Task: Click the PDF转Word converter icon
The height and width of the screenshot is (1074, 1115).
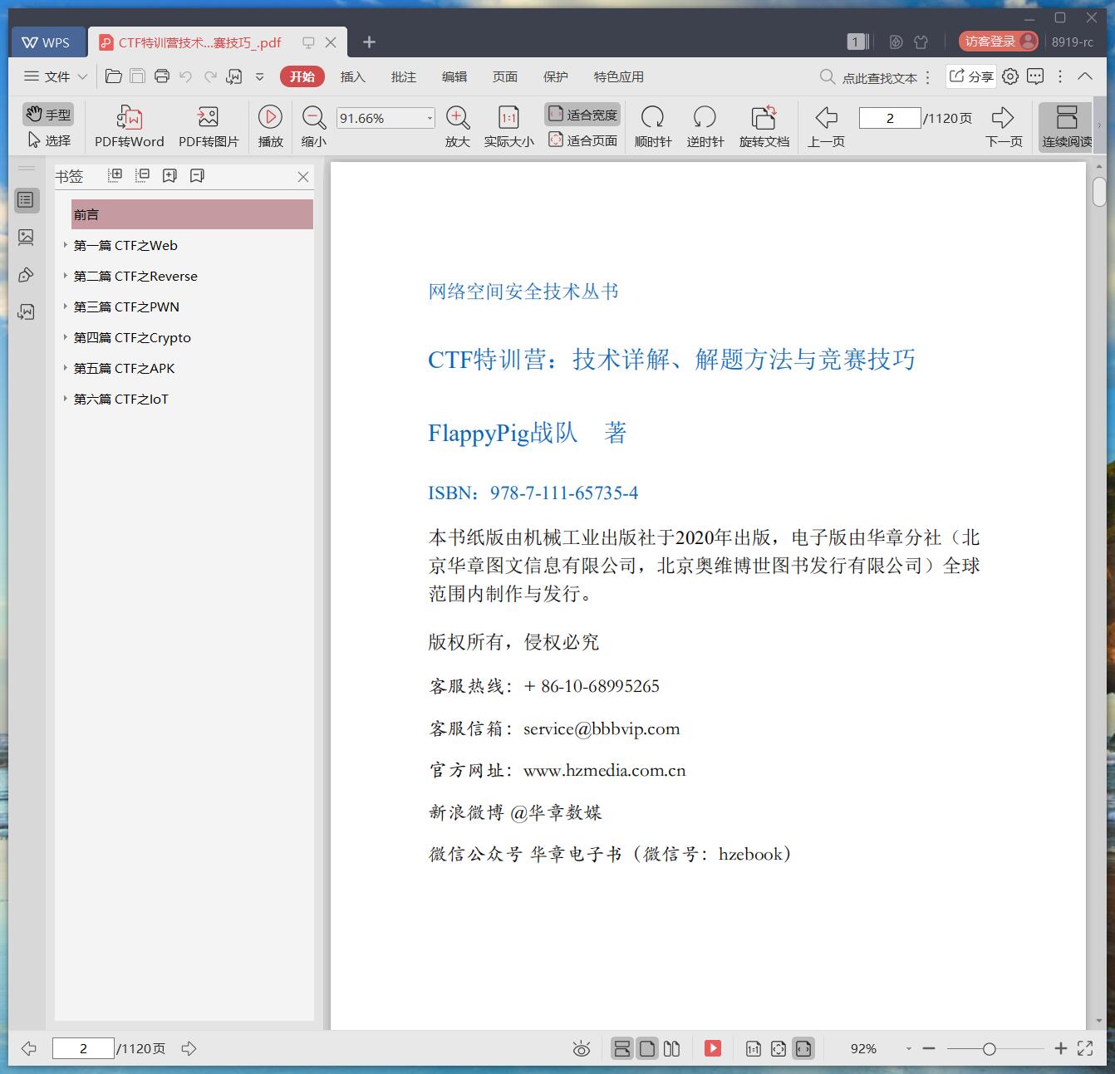Action: point(129,118)
